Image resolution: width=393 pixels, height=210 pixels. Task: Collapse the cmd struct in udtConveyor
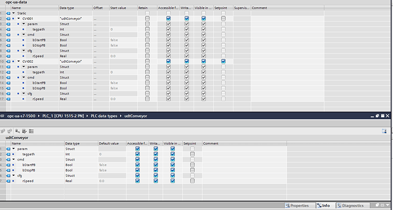(x=14, y=160)
